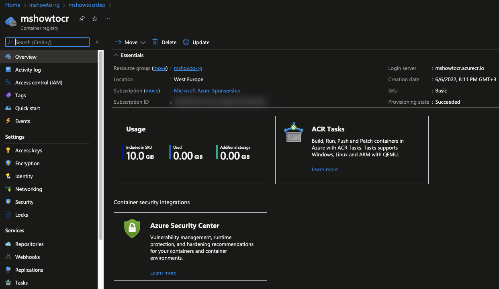Expand the Move dropdown chevron
Viewport: 499px width, 289px height.
coord(143,43)
